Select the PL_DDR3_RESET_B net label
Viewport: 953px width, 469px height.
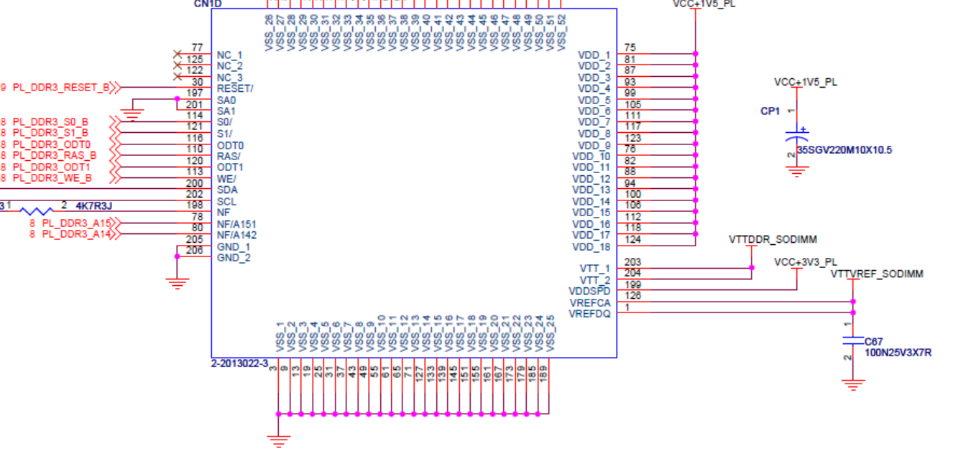click(x=61, y=88)
